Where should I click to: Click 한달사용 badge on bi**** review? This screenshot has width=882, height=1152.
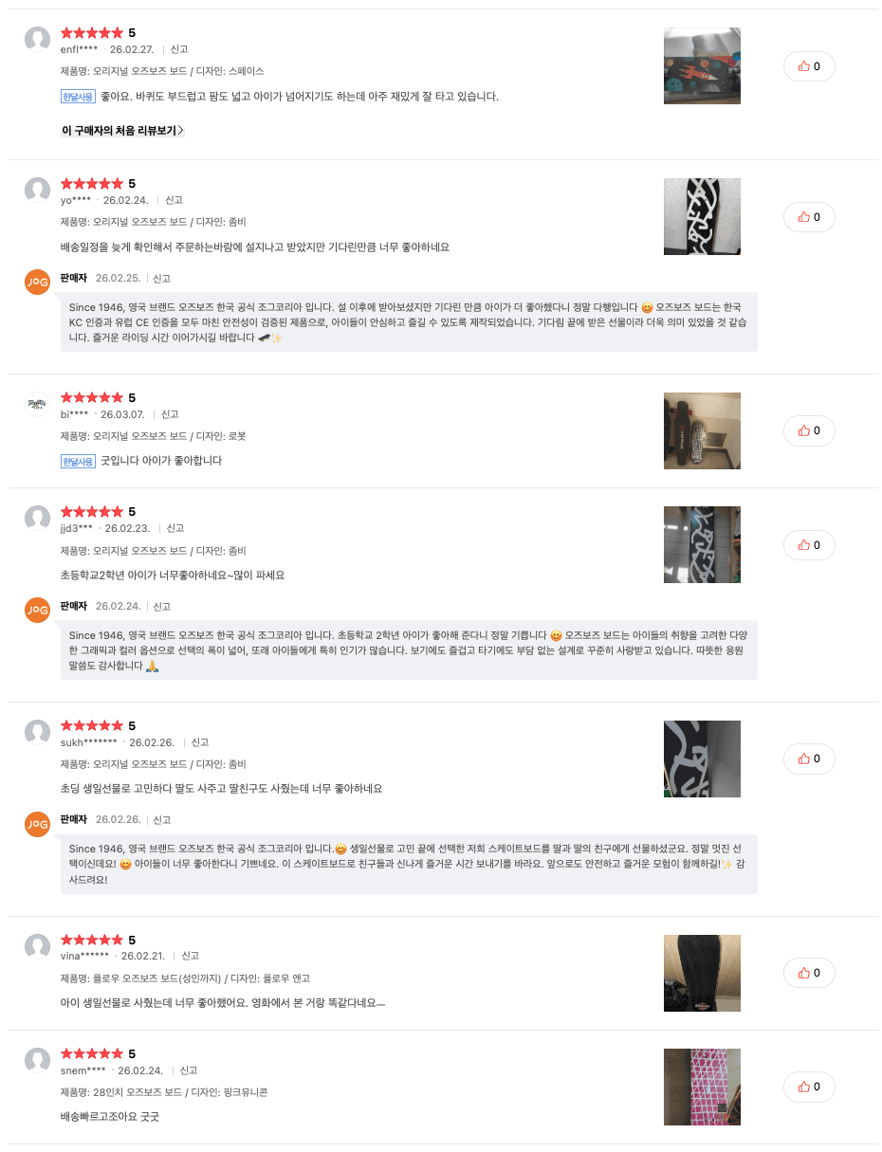coord(78,461)
